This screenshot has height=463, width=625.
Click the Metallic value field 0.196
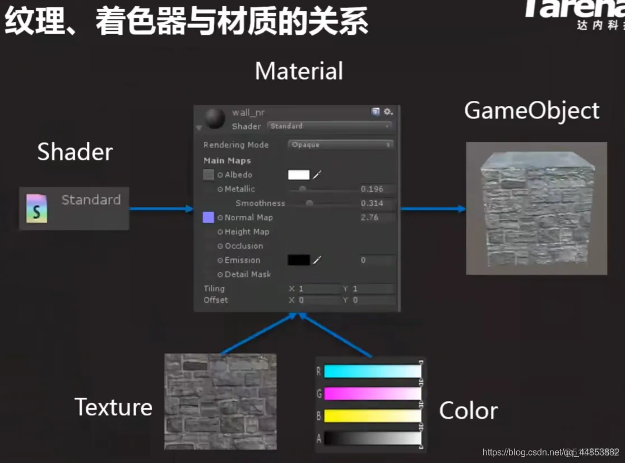tap(377, 189)
